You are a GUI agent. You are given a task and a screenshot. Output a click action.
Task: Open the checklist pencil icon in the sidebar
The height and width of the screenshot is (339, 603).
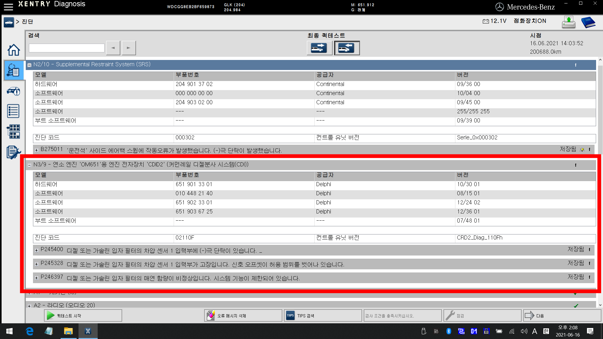point(14,152)
